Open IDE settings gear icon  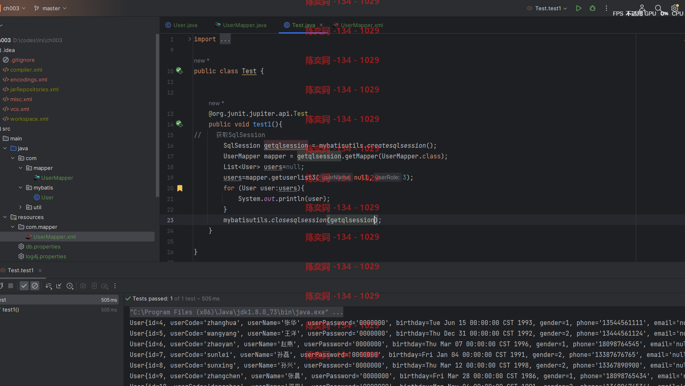click(x=675, y=8)
